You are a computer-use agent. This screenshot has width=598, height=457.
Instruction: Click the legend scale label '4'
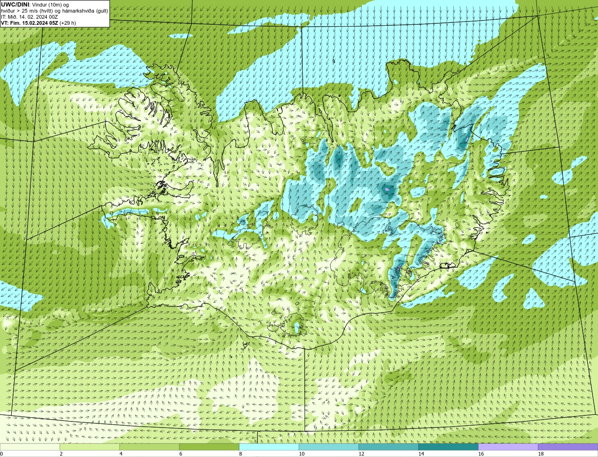121,454
